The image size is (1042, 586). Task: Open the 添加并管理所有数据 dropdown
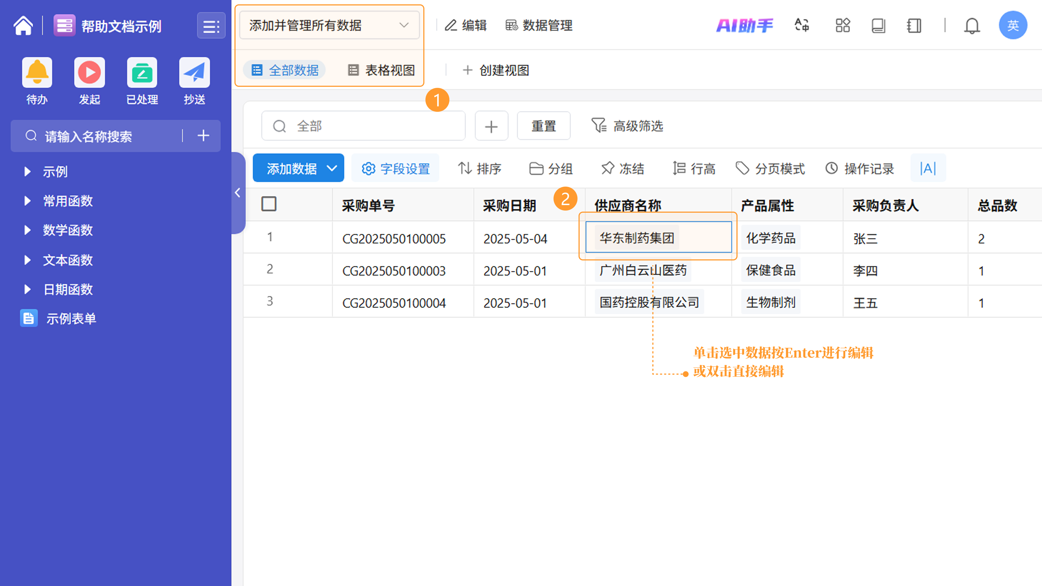329,25
